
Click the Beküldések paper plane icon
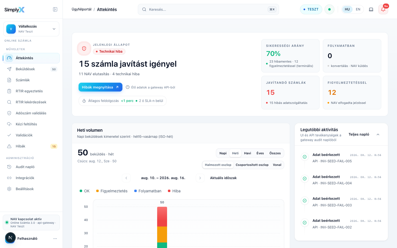[9, 69]
